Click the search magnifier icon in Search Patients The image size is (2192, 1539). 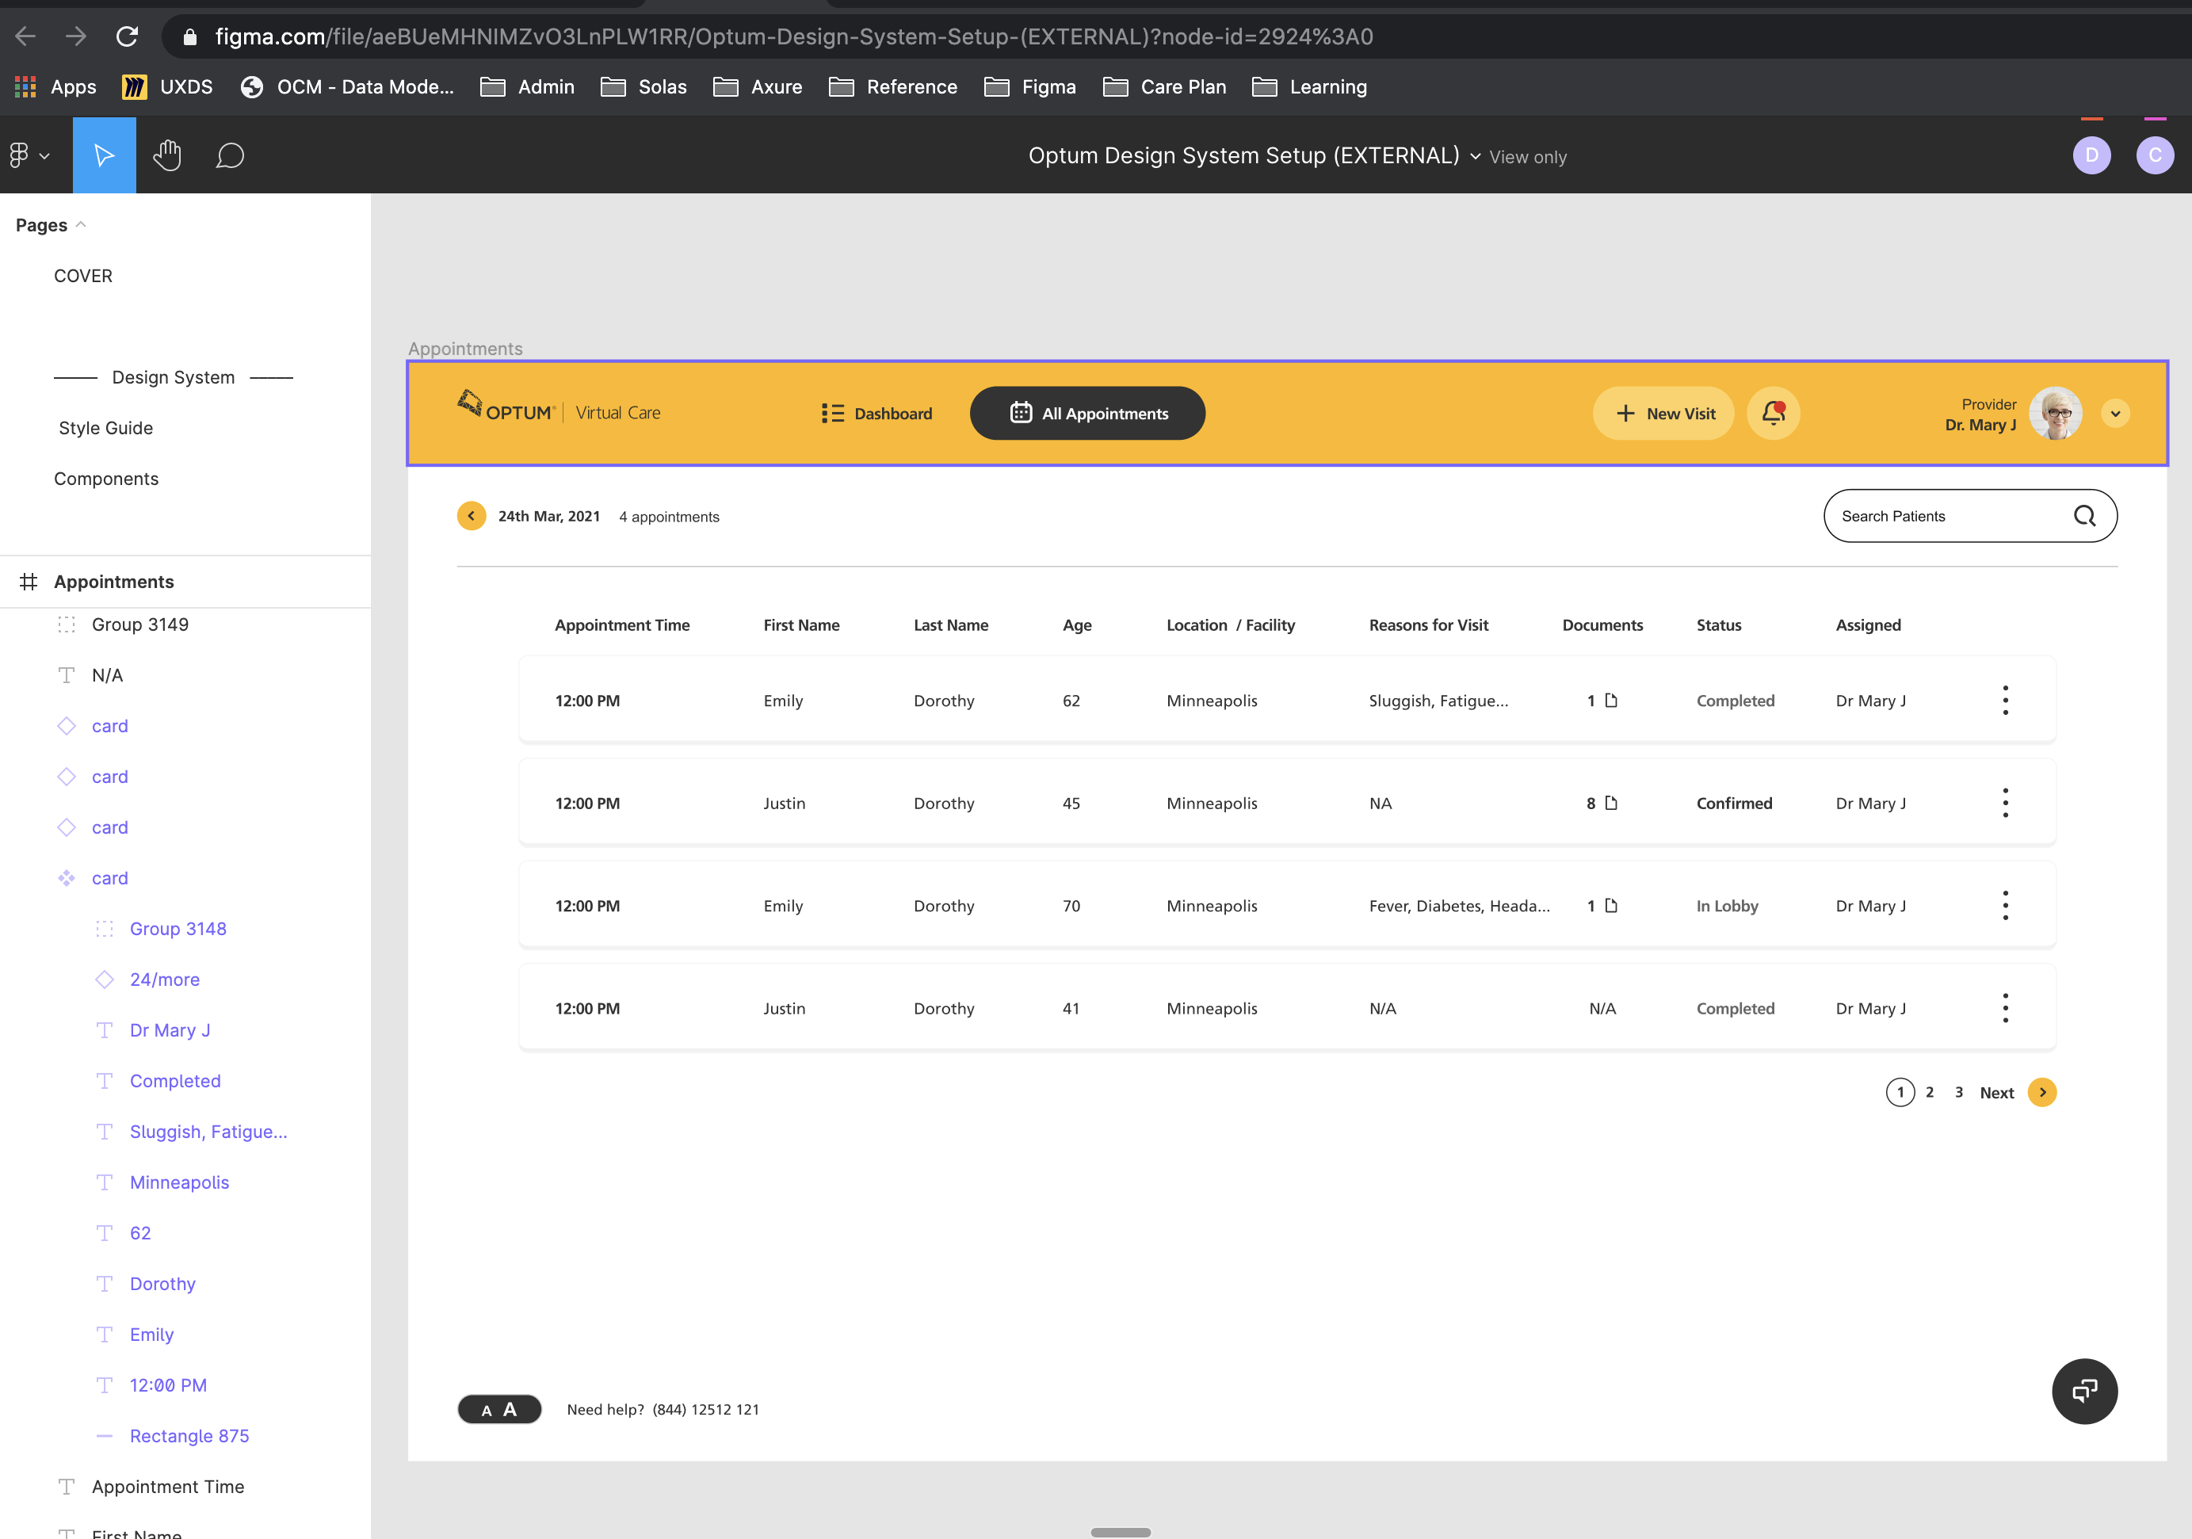(2084, 516)
